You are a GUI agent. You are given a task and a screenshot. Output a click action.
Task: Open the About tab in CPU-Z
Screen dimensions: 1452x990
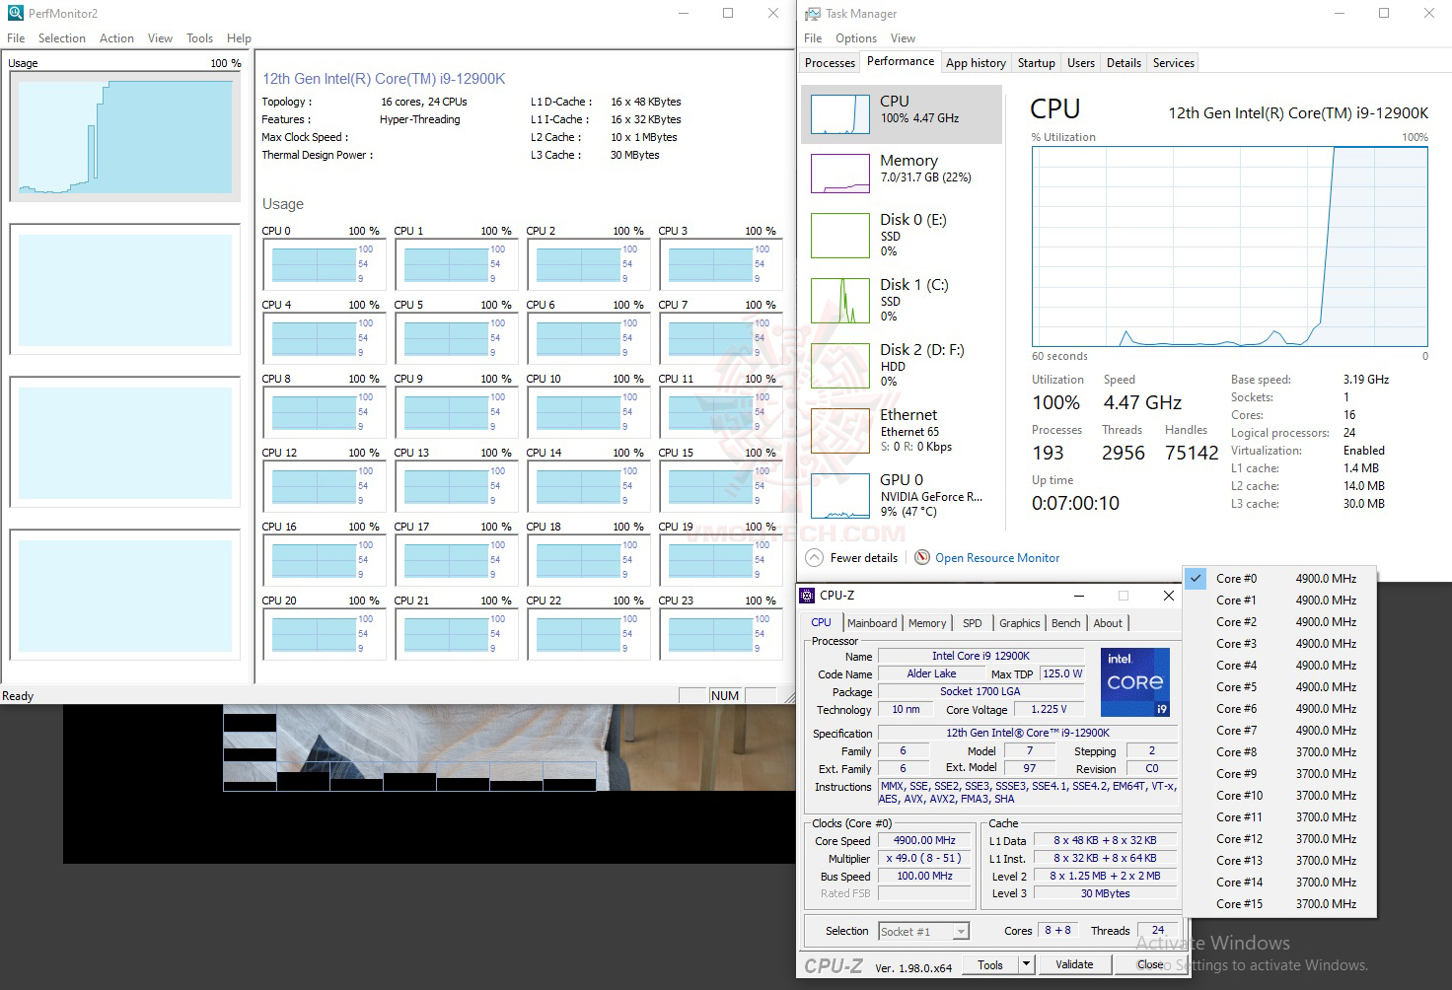[1108, 623]
